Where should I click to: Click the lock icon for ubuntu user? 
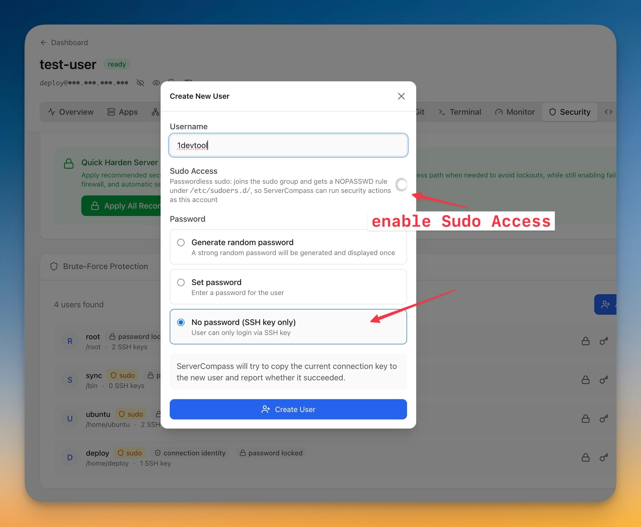point(585,419)
